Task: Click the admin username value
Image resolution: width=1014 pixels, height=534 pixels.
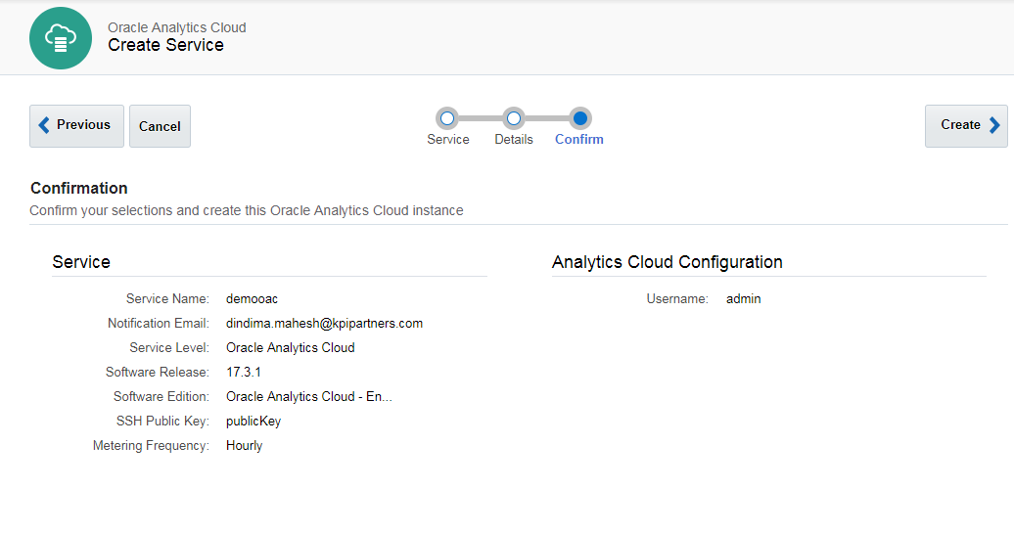Action: 743,298
